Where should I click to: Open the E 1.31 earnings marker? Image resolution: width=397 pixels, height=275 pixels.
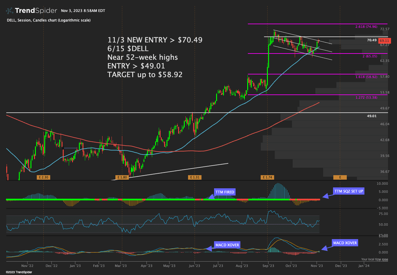[194, 177]
